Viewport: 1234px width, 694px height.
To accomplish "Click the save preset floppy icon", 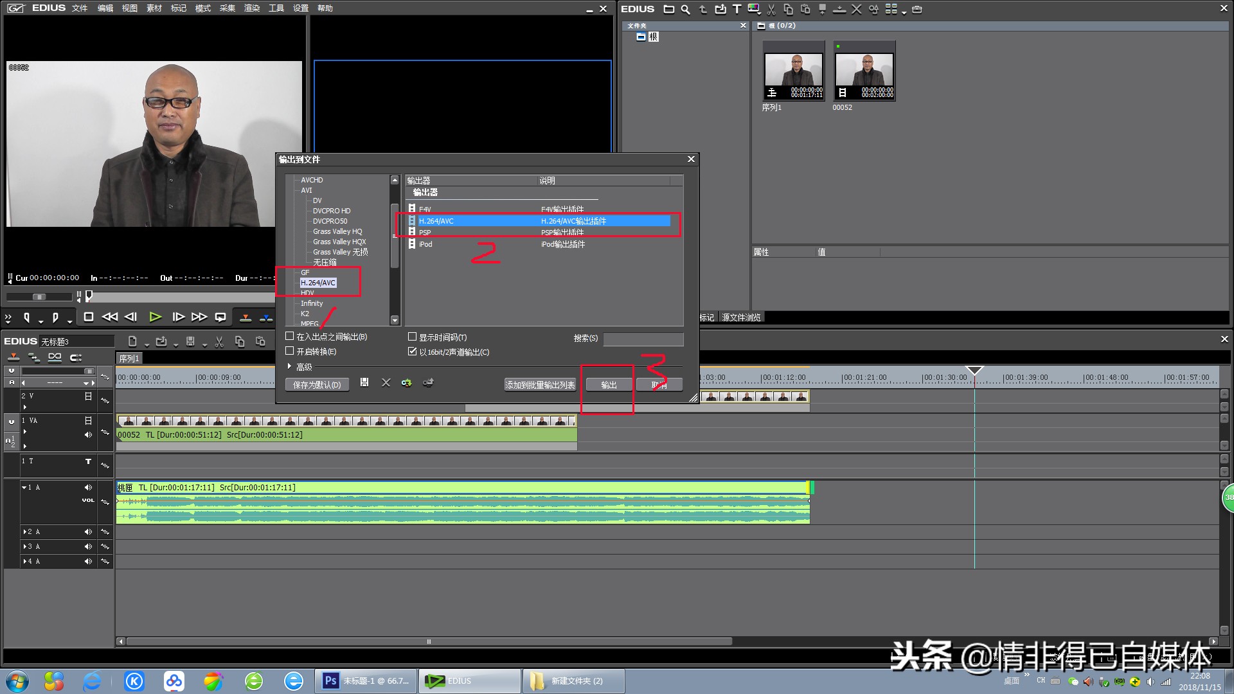I will click(x=364, y=383).
